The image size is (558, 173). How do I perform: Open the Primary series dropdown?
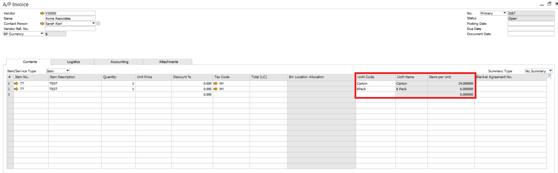coord(504,13)
